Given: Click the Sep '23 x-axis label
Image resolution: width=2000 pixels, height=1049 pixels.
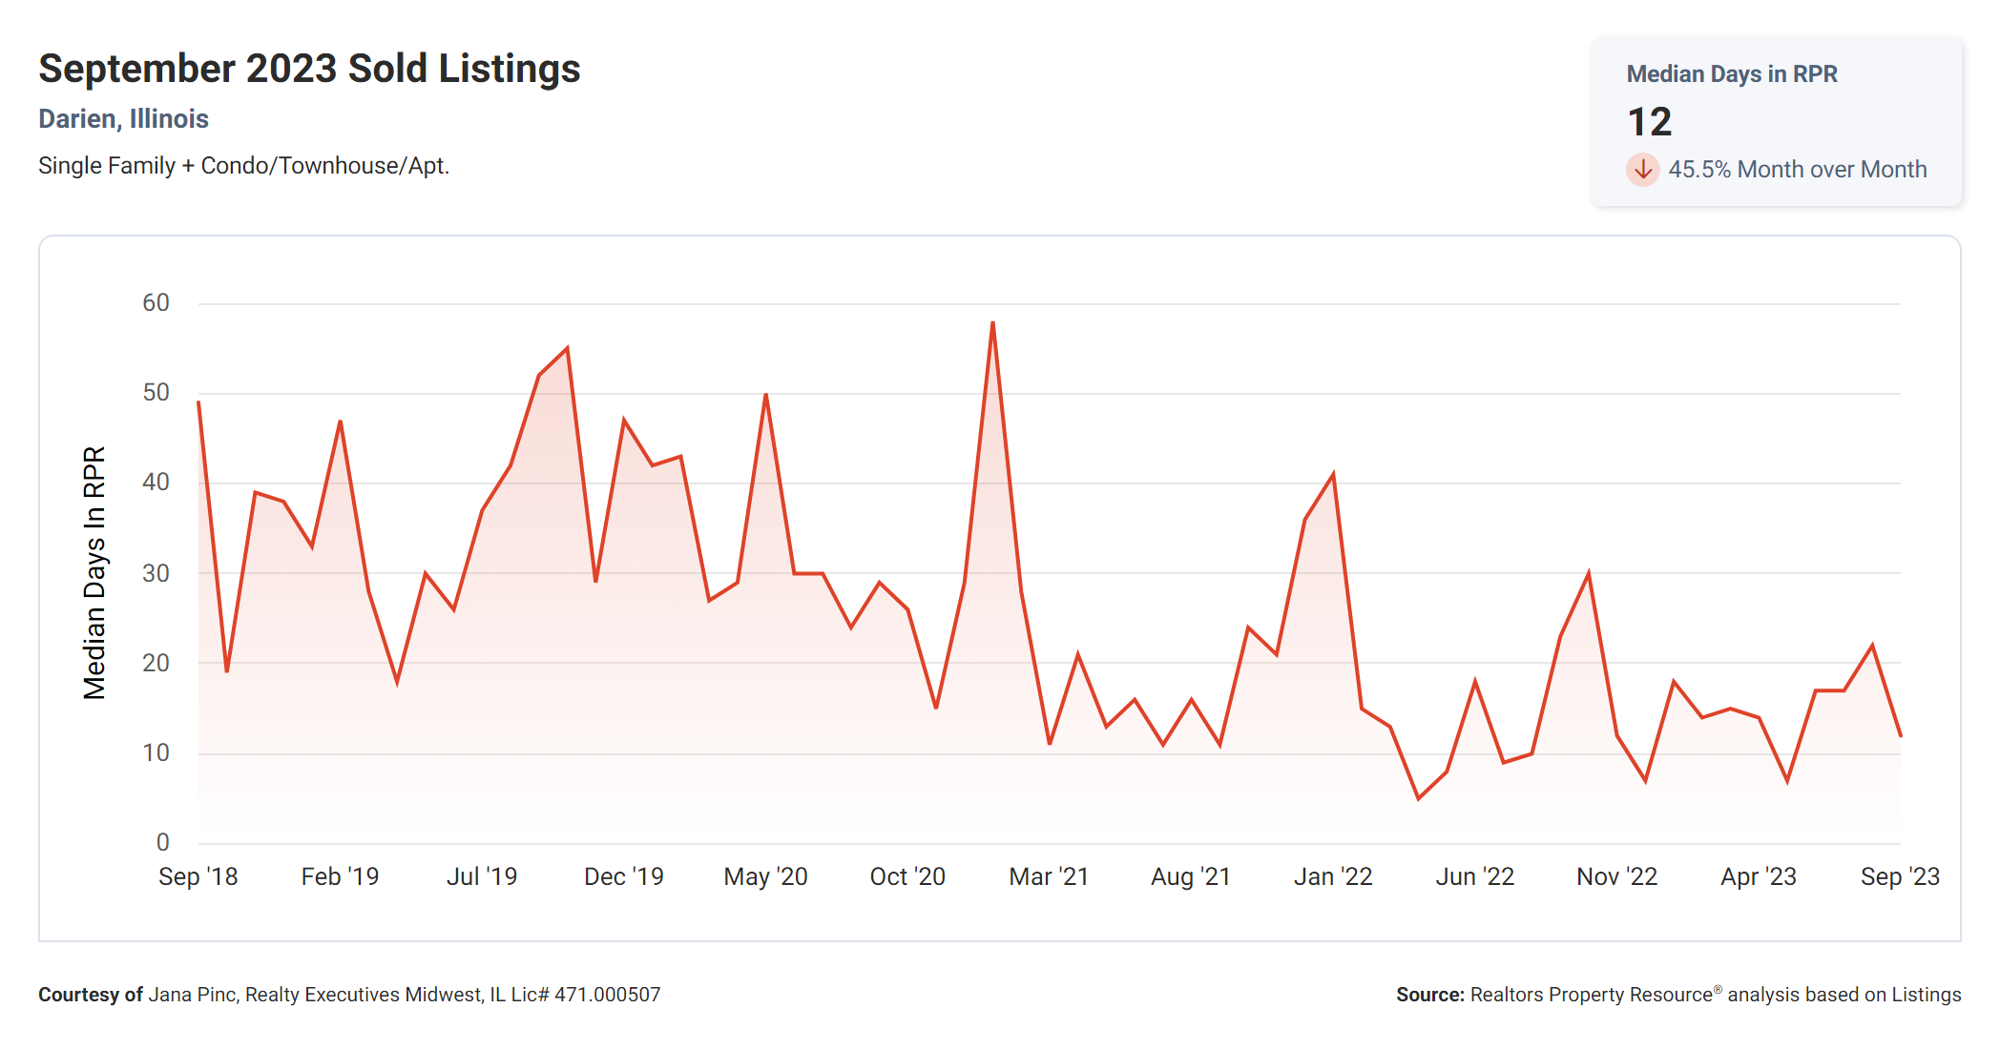Looking at the screenshot, I should point(1899,876).
